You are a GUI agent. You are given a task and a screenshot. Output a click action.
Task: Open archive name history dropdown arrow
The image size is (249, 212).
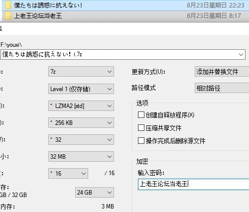coord(241,55)
